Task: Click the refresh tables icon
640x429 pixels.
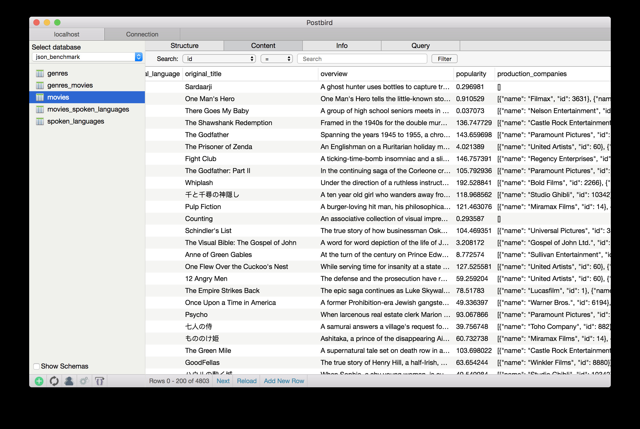Action: (x=54, y=381)
